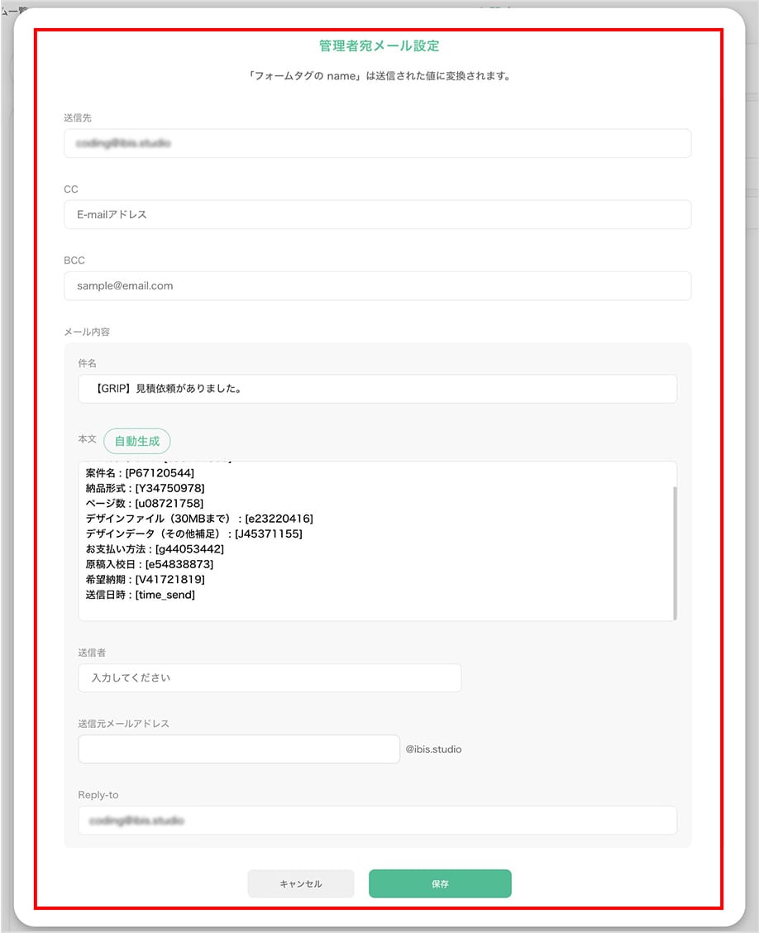Viewport: 759px width, 933px height.
Task: Click the 件名 subject input field
Action: pos(377,389)
